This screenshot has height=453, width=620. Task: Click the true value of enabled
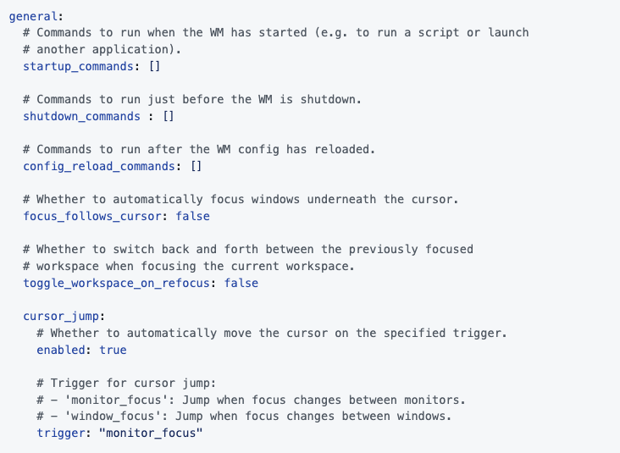tap(113, 350)
